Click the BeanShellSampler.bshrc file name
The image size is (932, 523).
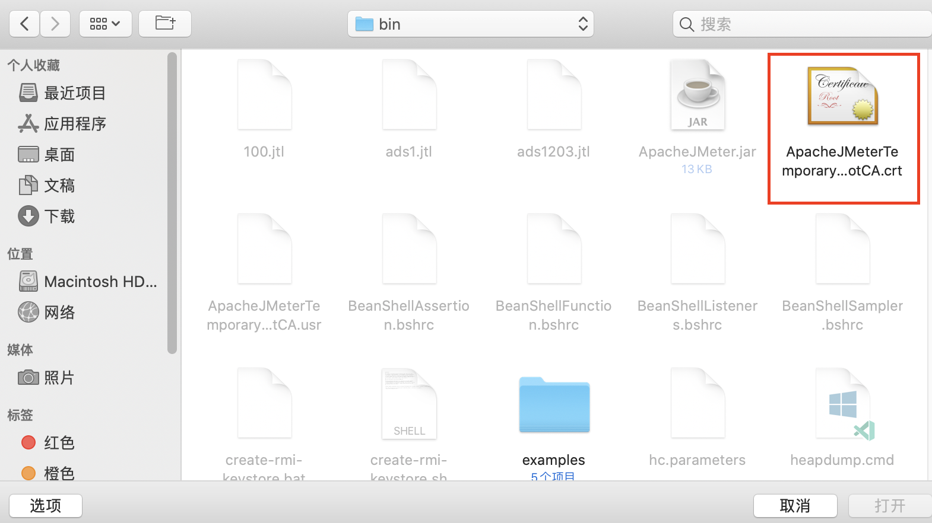click(842, 315)
